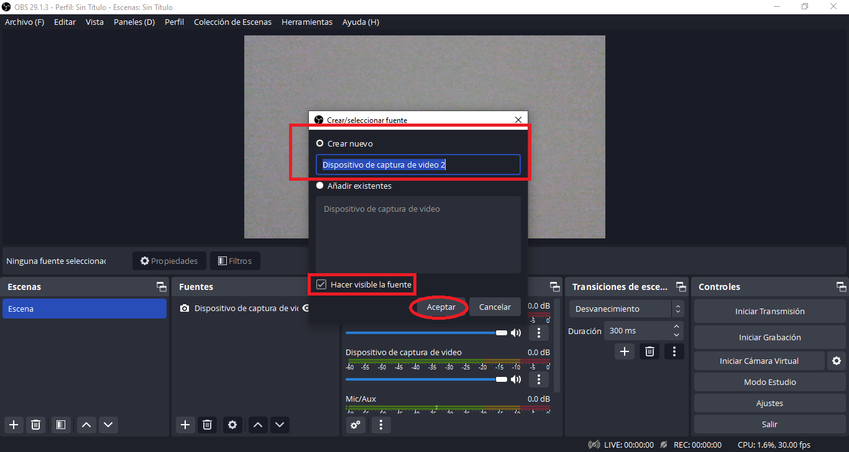Click Iniciar Grabación button
Screen dimensions: 849x452
click(x=769, y=337)
